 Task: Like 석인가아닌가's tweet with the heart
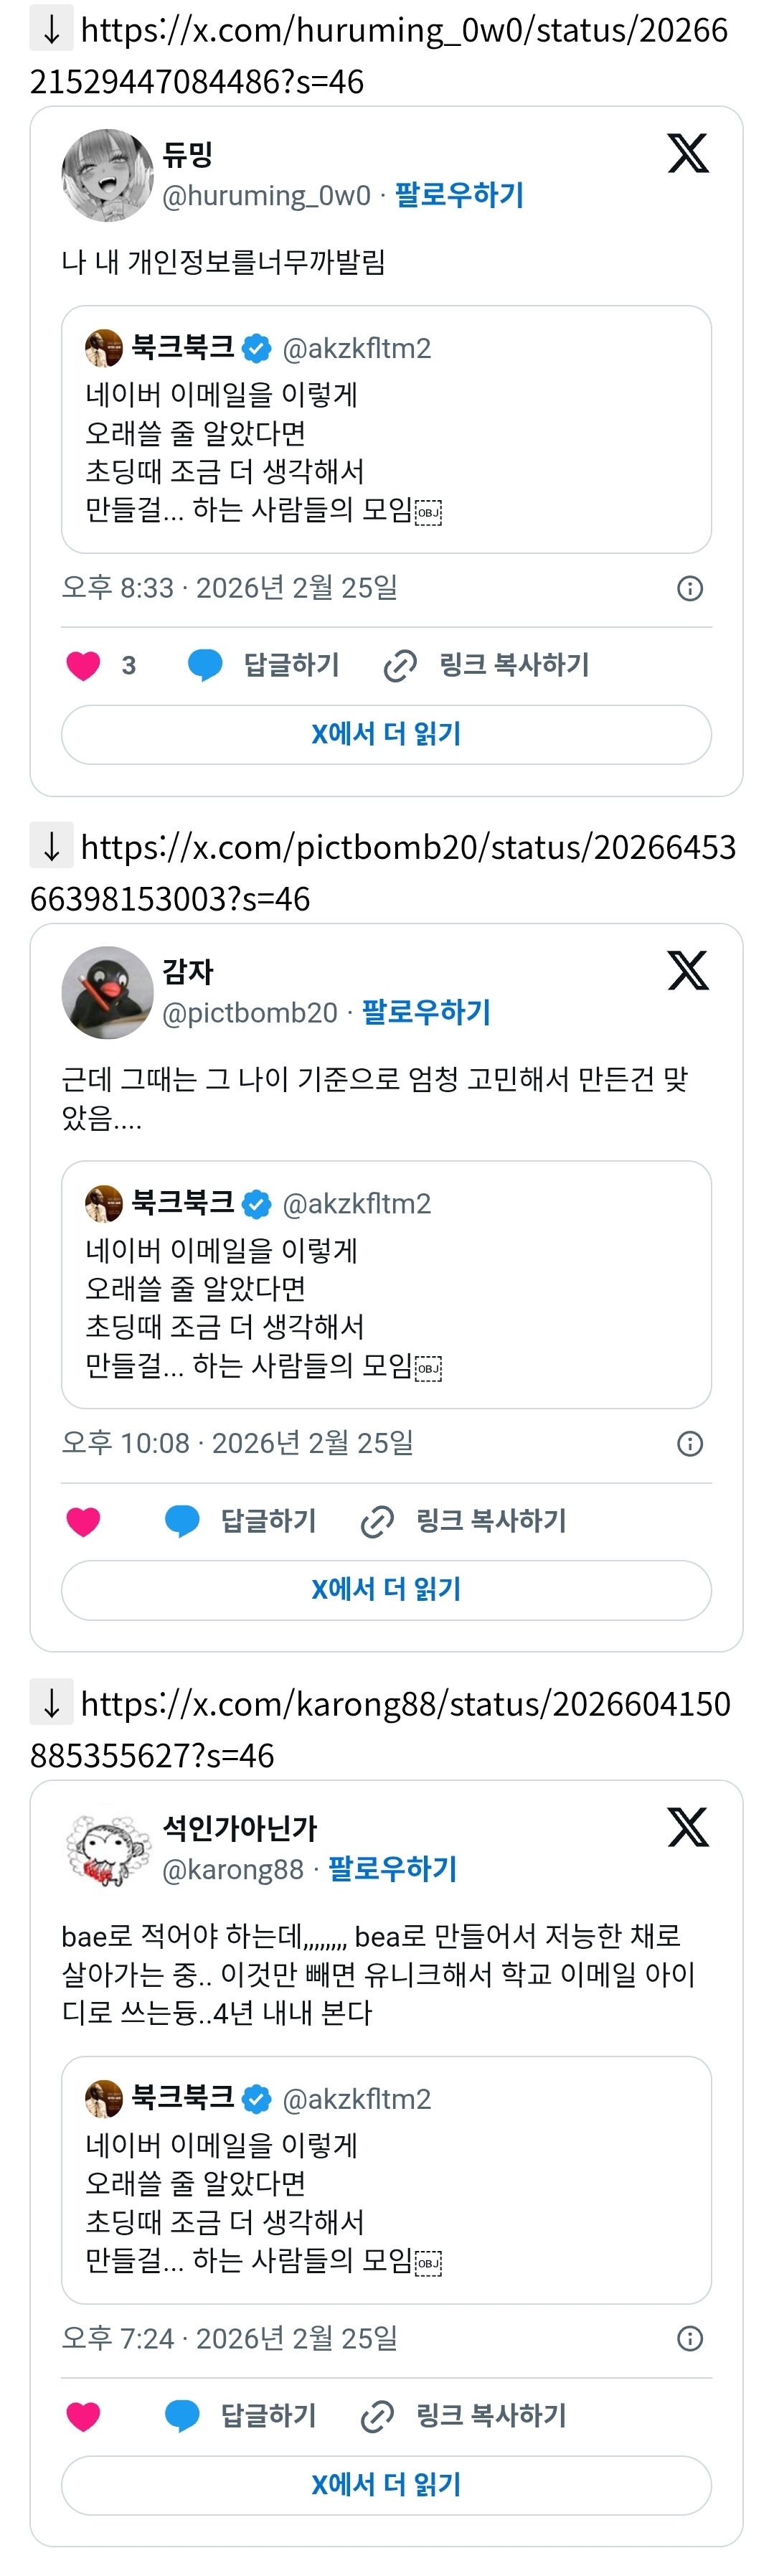[x=84, y=2416]
